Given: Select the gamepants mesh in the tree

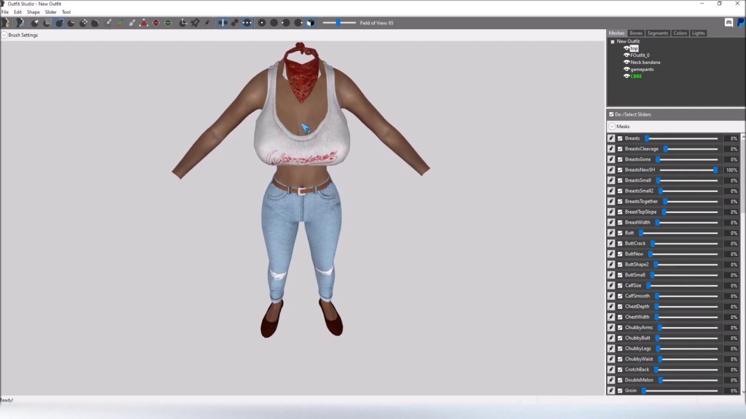Looking at the screenshot, I should [642, 69].
